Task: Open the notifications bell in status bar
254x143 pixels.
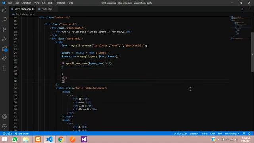Action: click(250, 133)
